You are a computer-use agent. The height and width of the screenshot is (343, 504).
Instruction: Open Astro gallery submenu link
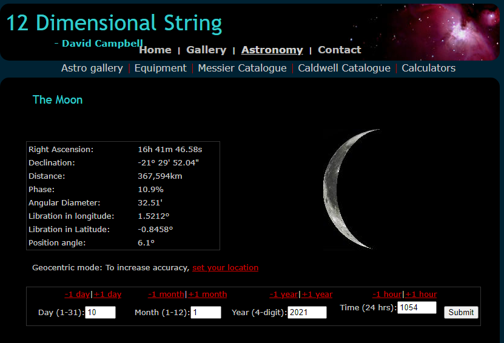[92, 68]
